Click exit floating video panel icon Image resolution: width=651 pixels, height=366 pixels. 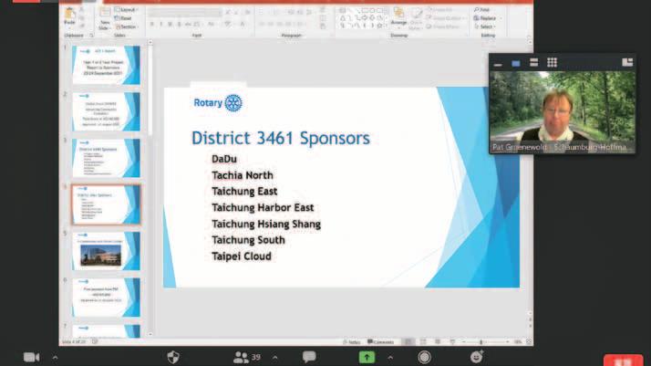[x=627, y=62]
